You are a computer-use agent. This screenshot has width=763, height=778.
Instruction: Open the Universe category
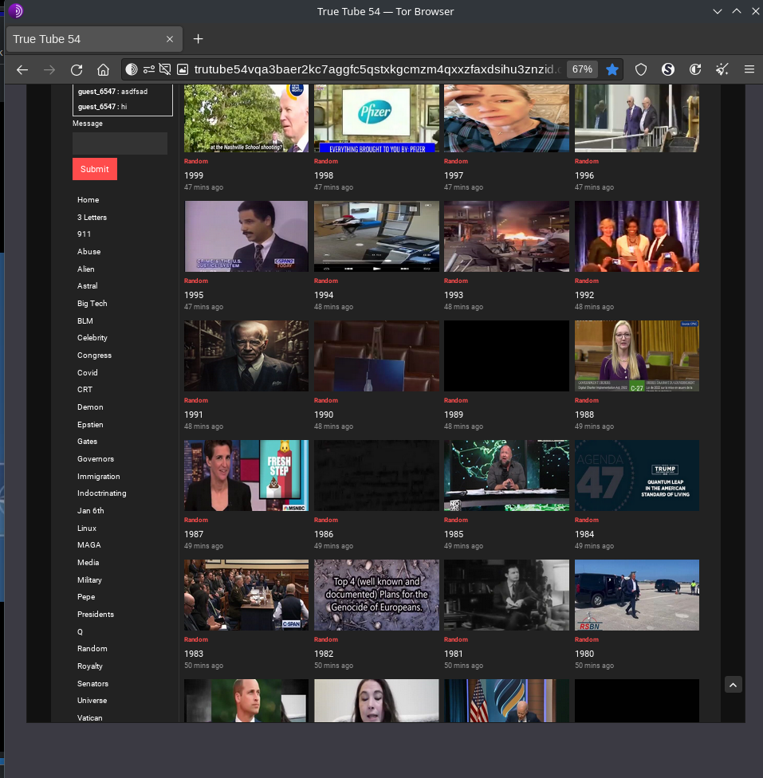[x=92, y=701]
